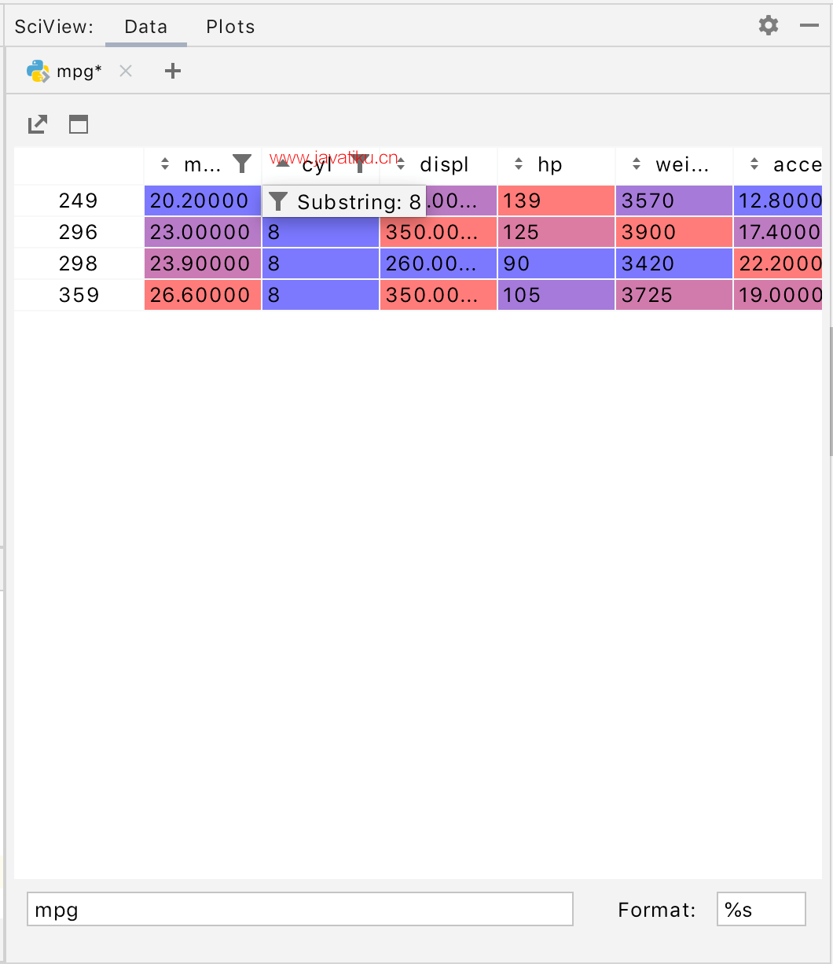The image size is (833, 964).
Task: Select cell 20.20000 in mpg column
Action: (x=203, y=201)
